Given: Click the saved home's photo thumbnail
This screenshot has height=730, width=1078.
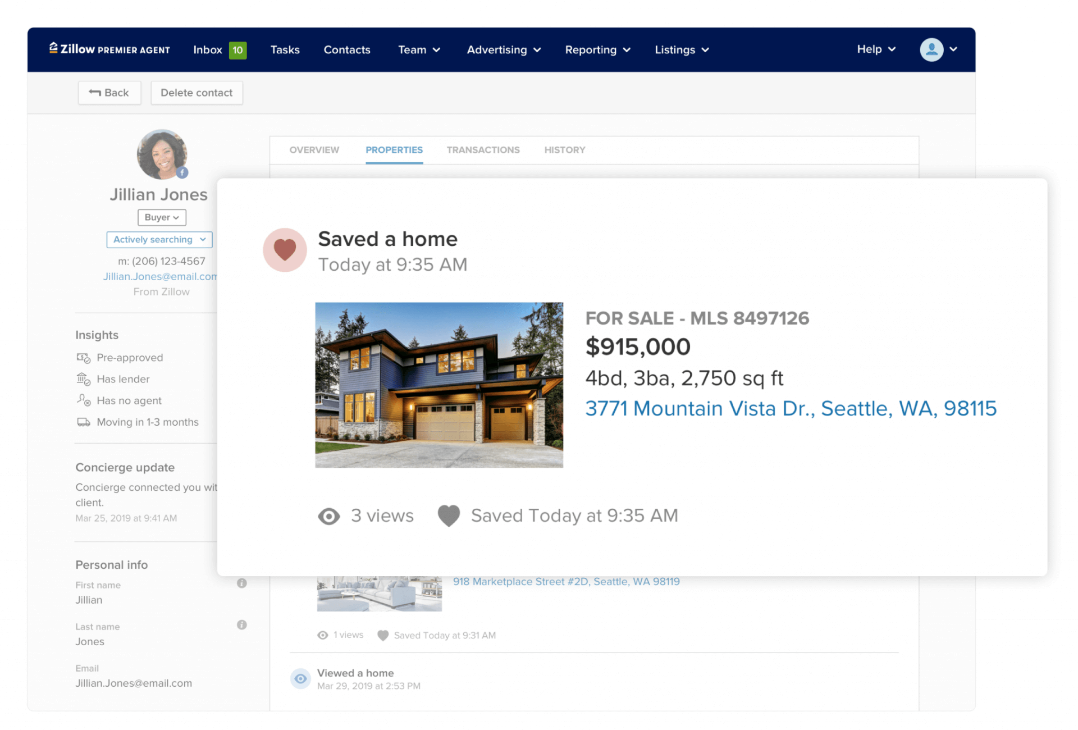Looking at the screenshot, I should [x=438, y=385].
